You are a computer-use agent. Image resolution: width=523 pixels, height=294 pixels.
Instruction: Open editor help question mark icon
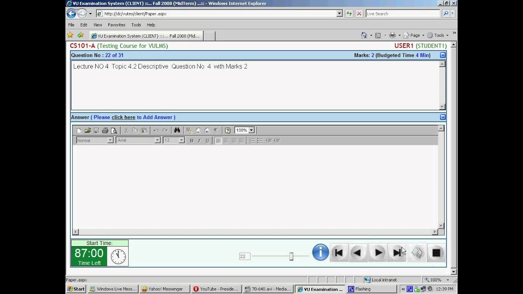tap(228, 131)
